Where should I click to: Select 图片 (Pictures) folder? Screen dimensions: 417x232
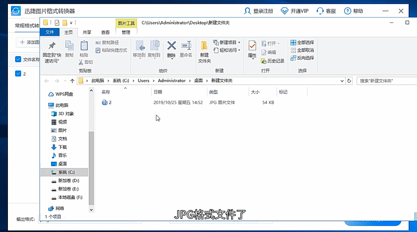[x=59, y=131]
